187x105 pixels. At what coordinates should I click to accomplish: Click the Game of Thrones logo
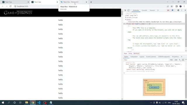[x=18, y=13]
